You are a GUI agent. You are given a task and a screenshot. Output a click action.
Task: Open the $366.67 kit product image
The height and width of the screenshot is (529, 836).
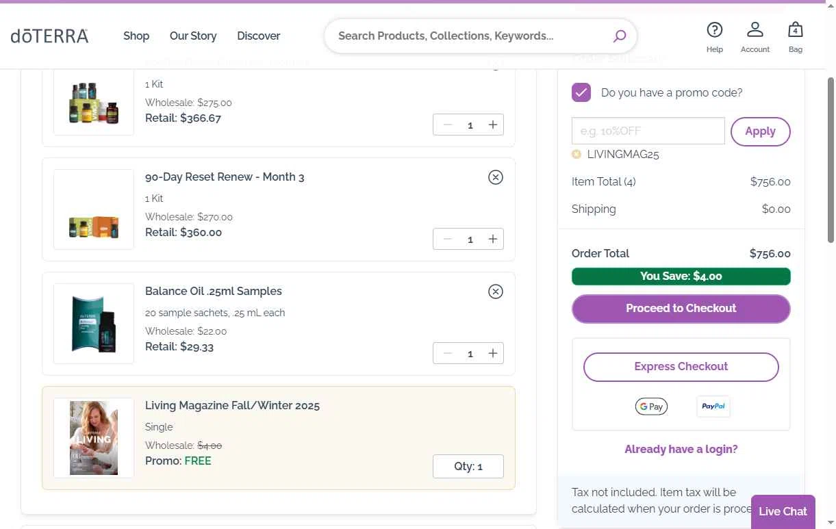94,102
